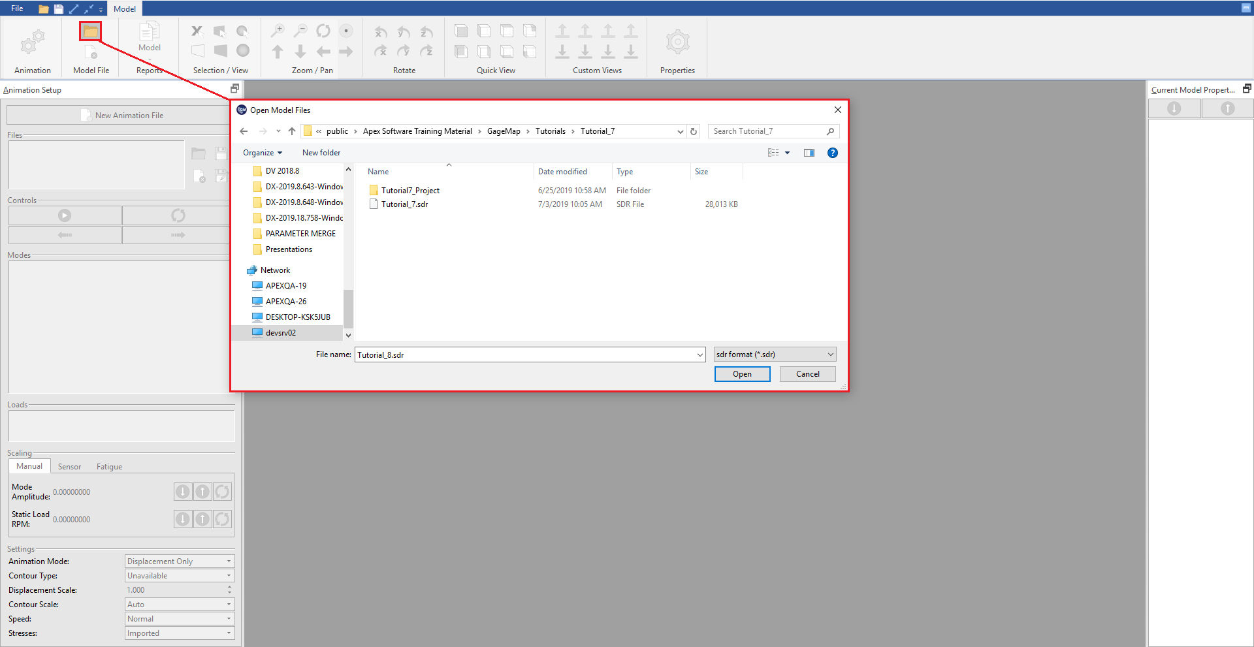The image size is (1254, 647).
Task: Click the quick access save disk icon
Action: (59, 9)
